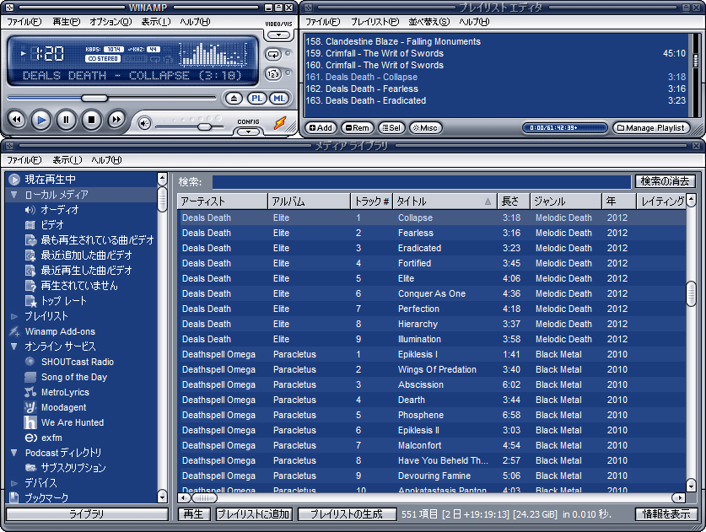
Task: Expand the デバイス tree node
Action: coord(14,483)
